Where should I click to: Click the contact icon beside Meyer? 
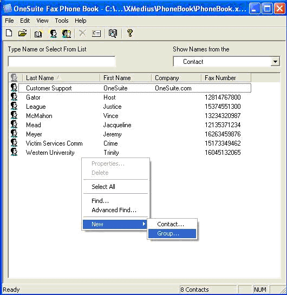14,134
